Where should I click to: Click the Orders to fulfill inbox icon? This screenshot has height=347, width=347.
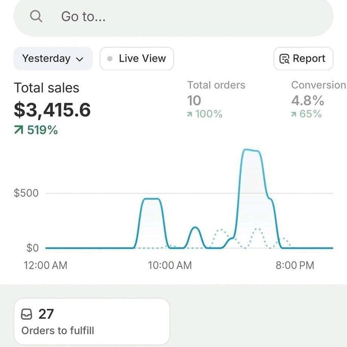27,314
